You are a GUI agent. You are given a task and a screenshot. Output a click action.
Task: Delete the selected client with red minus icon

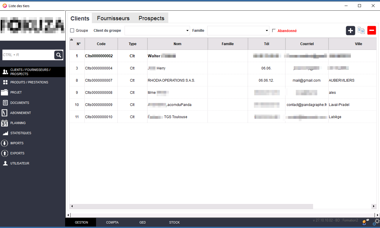(372, 30)
